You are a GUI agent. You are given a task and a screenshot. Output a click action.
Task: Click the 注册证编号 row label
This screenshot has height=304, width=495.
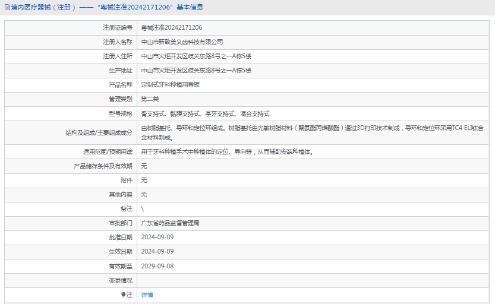118,27
